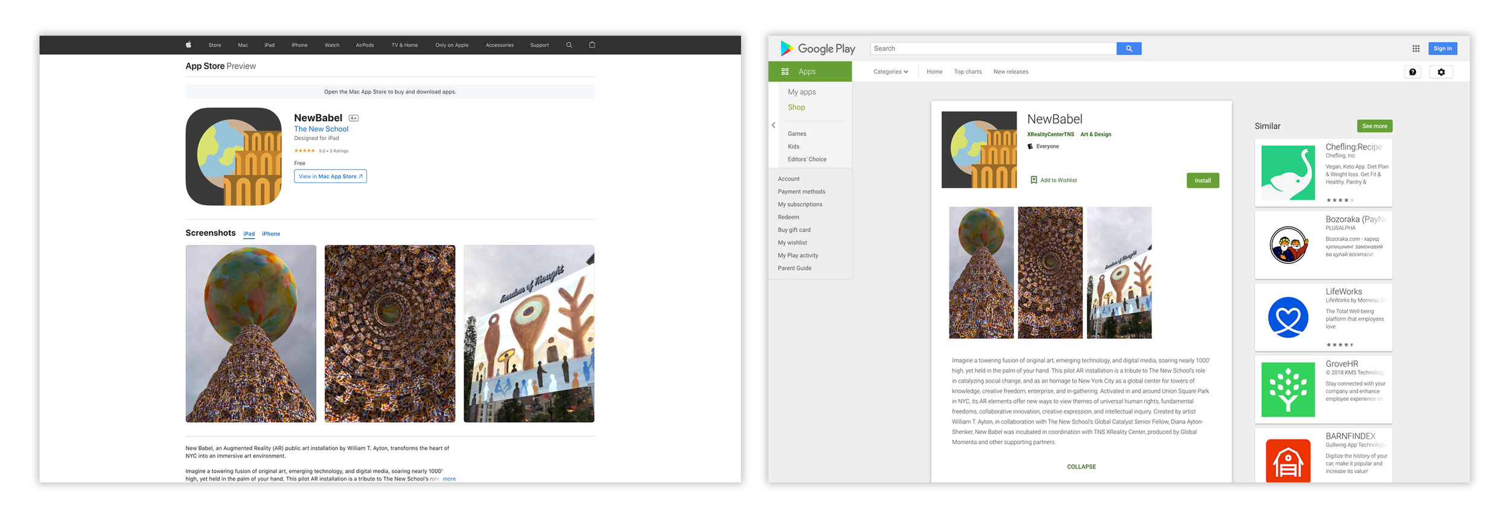
Task: Open the settings gear icon in Google Play
Action: pos(1441,72)
